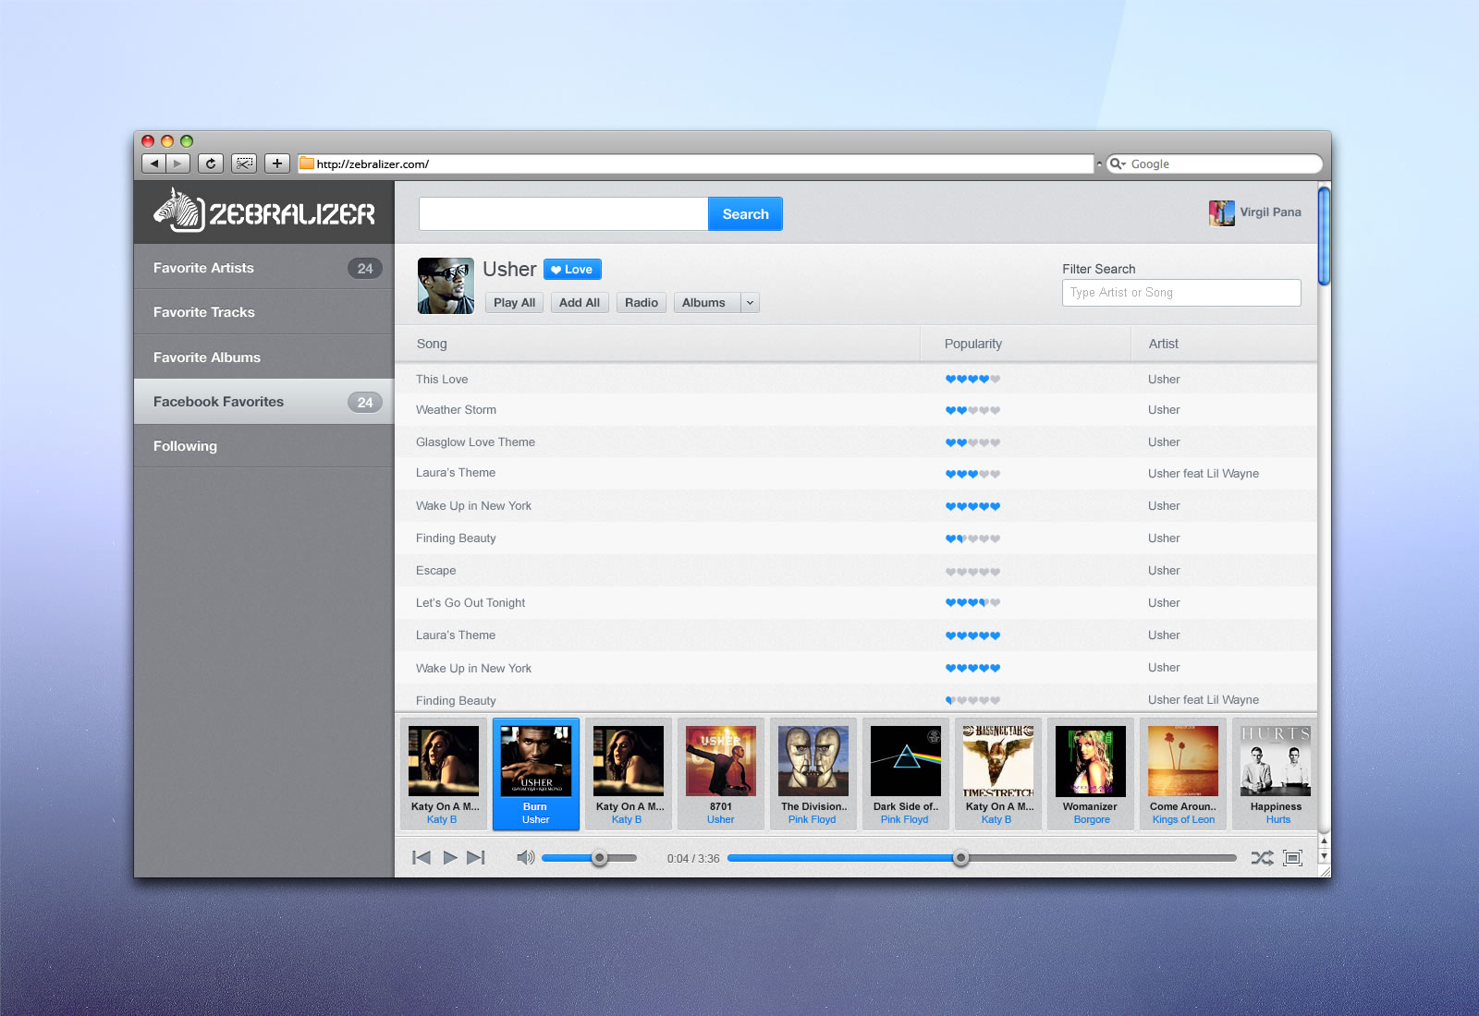The height and width of the screenshot is (1016, 1479).
Task: Click the Love heart button for Usher
Action: pos(572,270)
